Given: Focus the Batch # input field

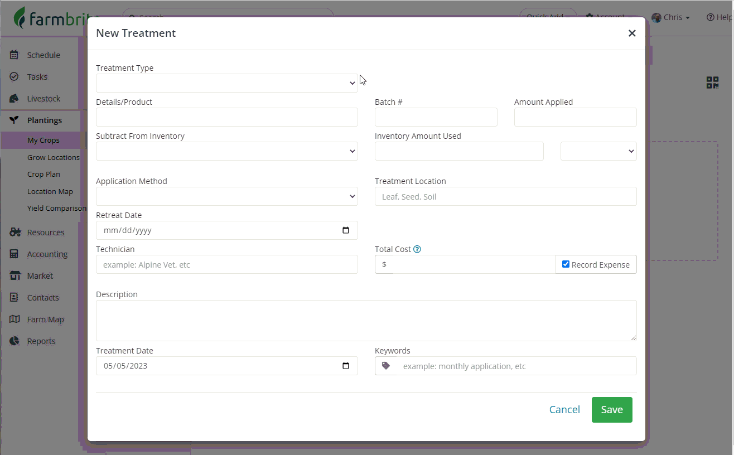Looking at the screenshot, I should tap(436, 117).
